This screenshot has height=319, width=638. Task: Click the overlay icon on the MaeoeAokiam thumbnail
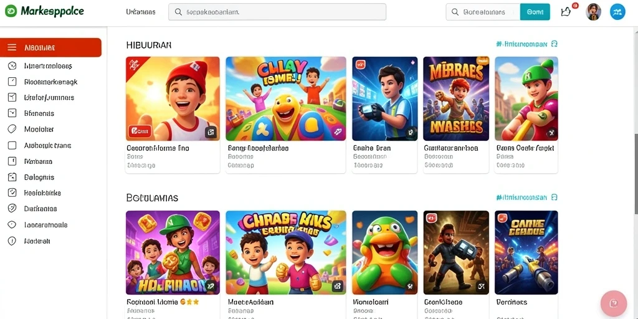tap(337, 286)
